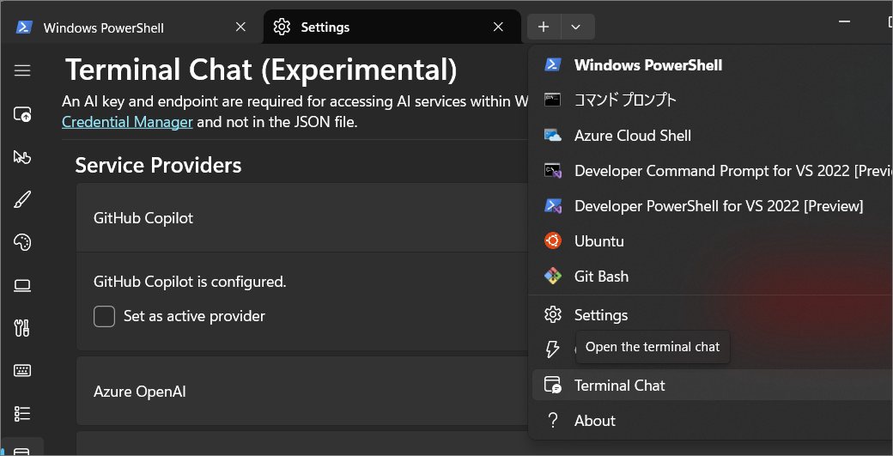Select Appearance brush icon in sidebar

(x=22, y=200)
